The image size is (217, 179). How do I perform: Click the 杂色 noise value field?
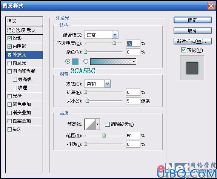pos(133,52)
